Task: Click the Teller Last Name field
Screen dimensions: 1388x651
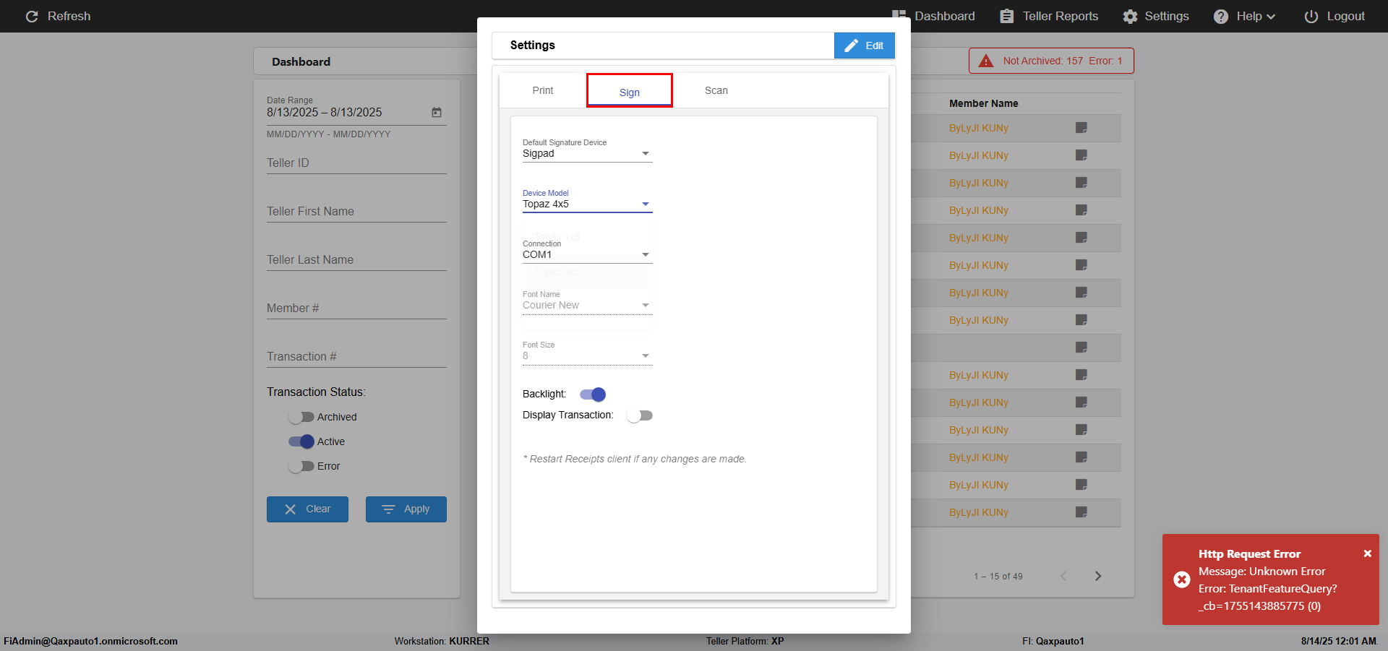Action: click(356, 260)
